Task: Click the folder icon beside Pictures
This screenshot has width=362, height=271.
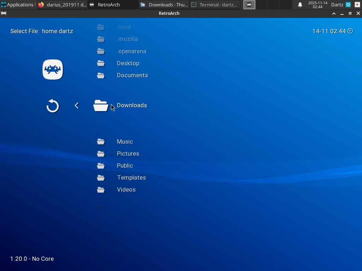Action: 101,154
